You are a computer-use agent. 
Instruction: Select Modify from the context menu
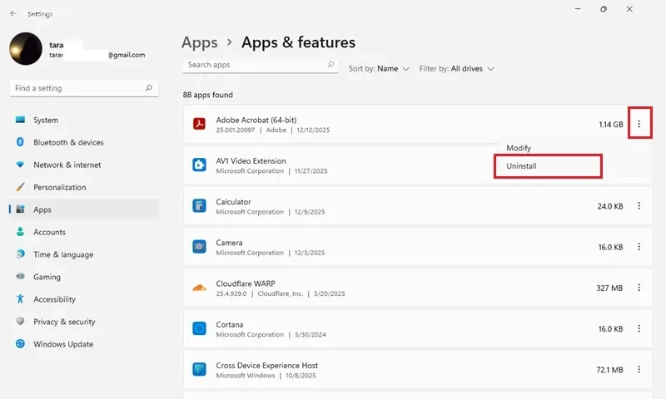click(519, 148)
